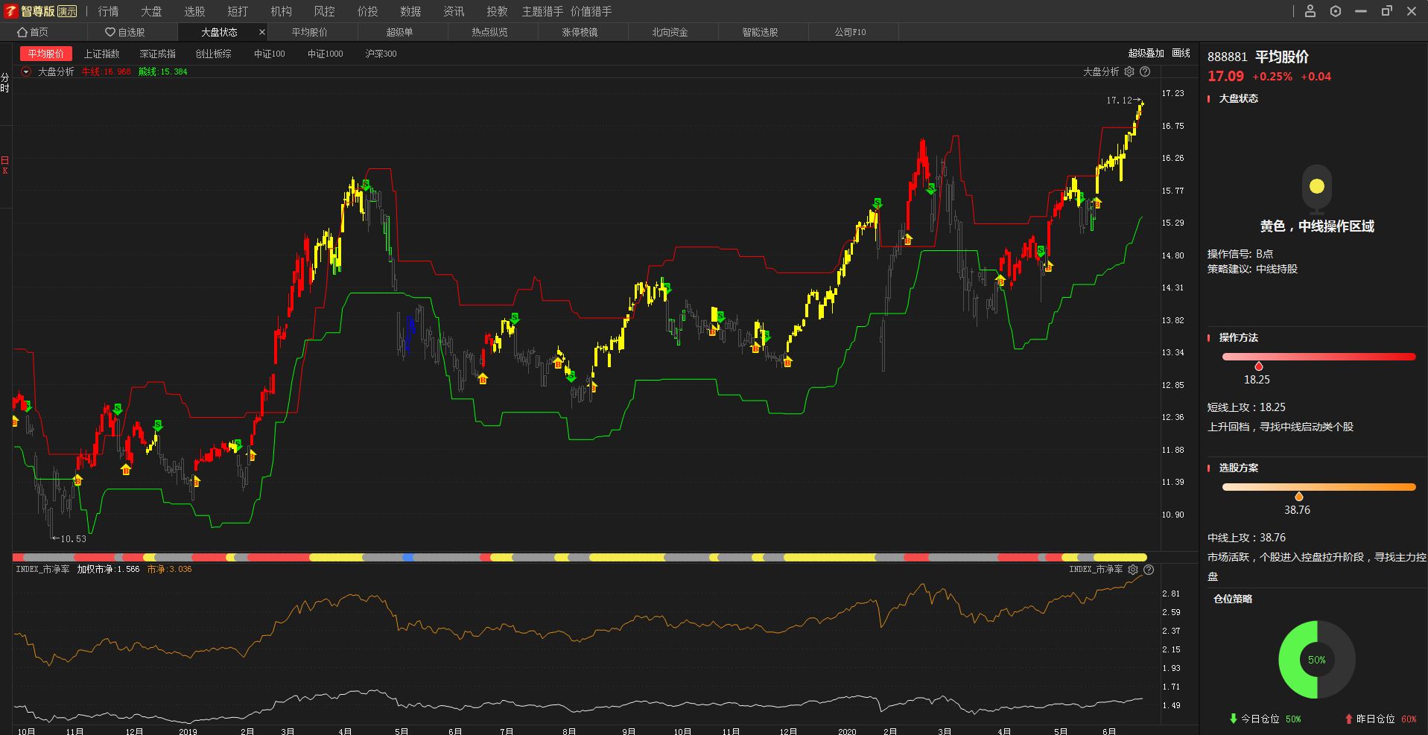Select 中证100 index
Screen dimensions: 1428x735
coord(270,54)
